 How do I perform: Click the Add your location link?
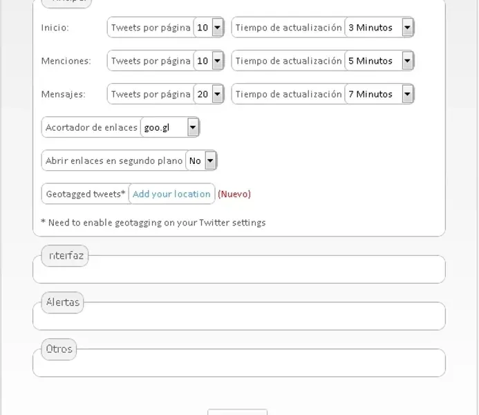171,194
